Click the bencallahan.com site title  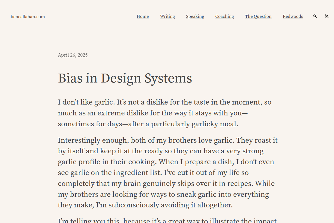pos(28,17)
